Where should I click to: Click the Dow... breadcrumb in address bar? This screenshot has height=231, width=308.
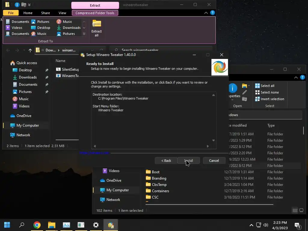(x=51, y=50)
